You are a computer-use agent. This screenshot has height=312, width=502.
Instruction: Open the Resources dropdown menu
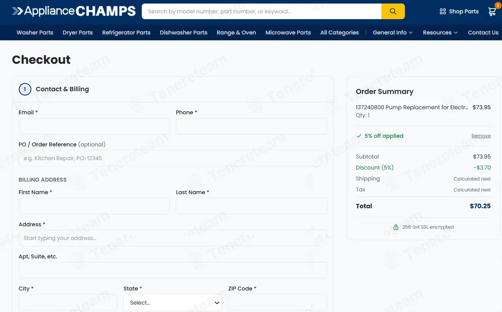(440, 32)
